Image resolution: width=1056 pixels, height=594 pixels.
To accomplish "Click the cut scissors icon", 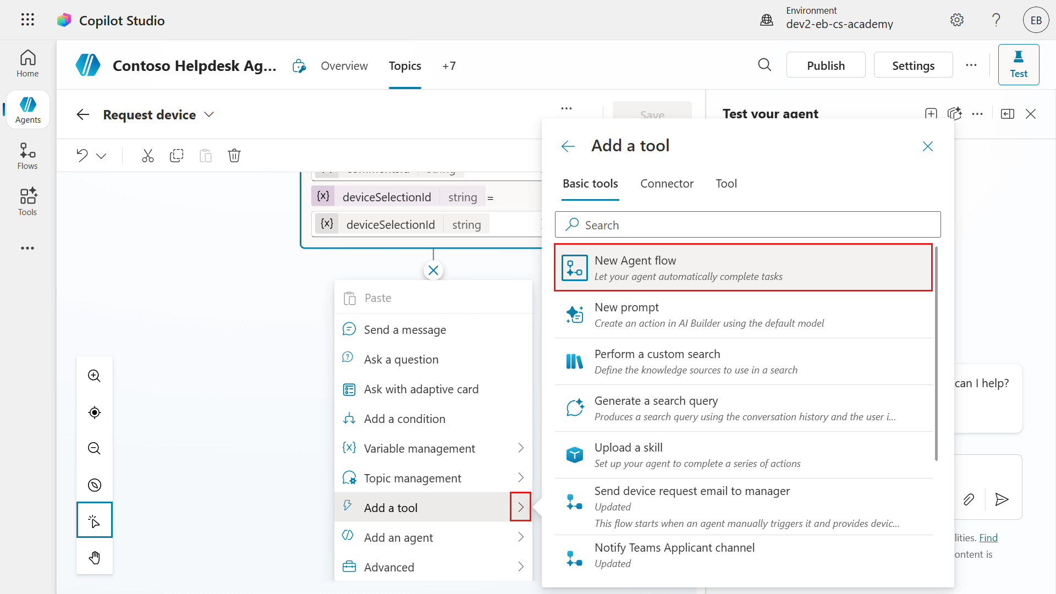I will pos(147,156).
